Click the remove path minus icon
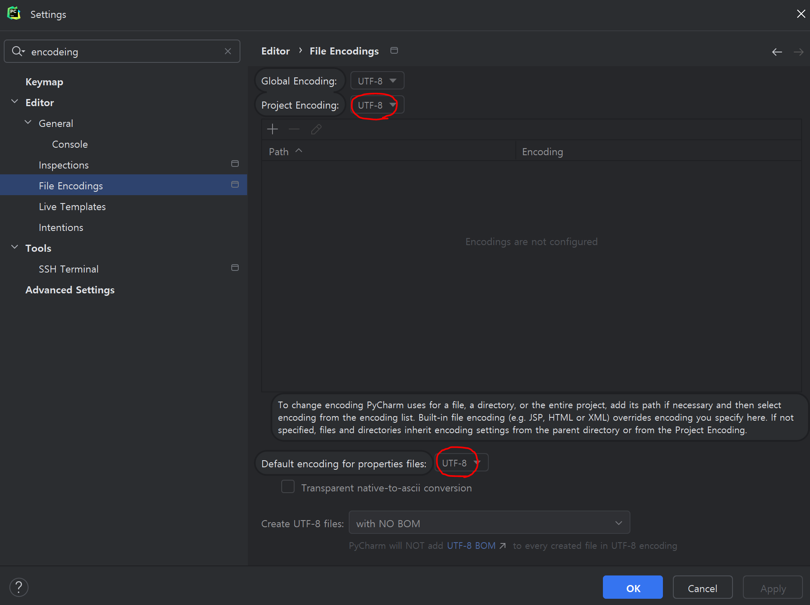Viewport: 810px width, 605px height. [294, 129]
